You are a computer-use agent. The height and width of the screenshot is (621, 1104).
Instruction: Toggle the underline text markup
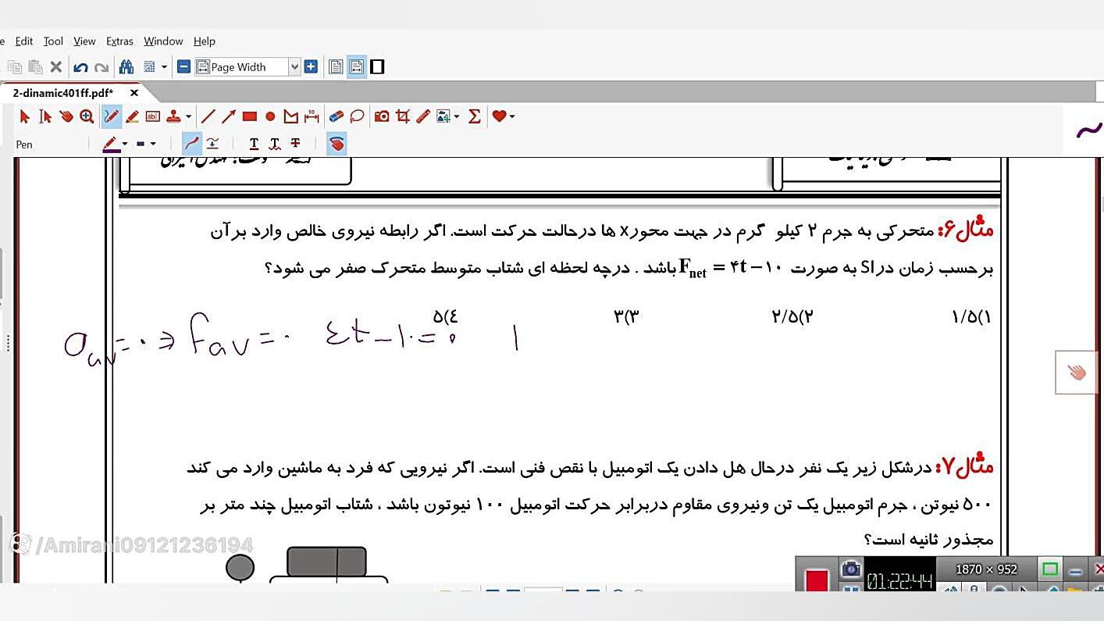coord(254,144)
